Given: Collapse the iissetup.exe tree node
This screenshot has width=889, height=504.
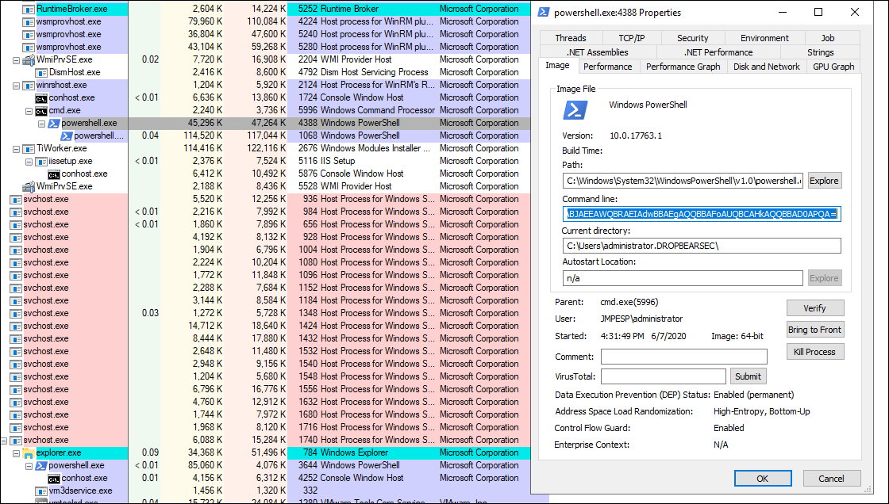Looking at the screenshot, I should [x=29, y=162].
